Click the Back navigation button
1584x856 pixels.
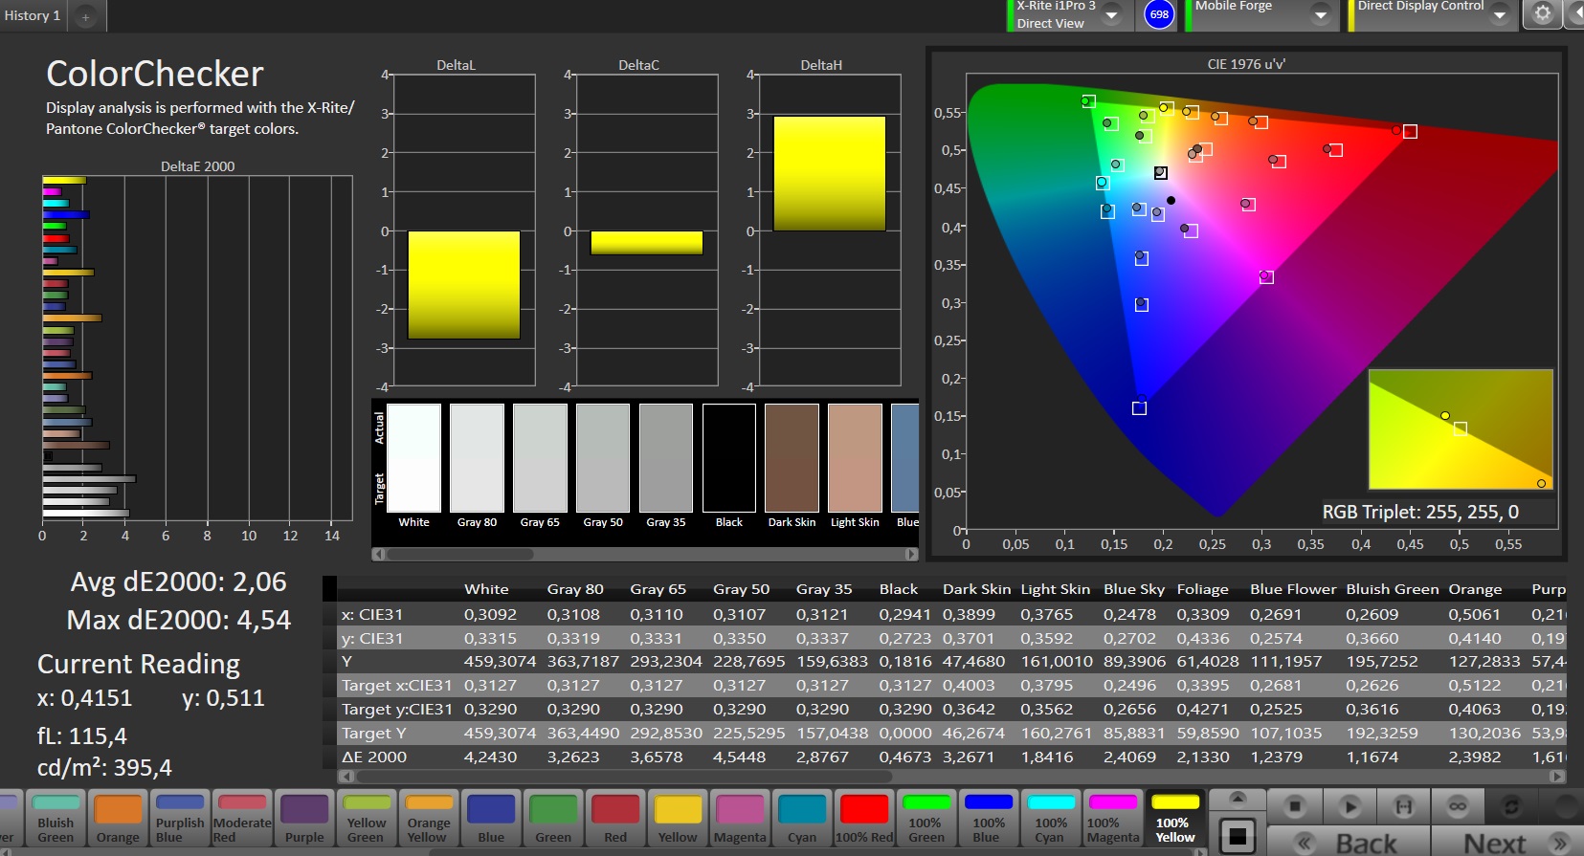[1350, 843]
